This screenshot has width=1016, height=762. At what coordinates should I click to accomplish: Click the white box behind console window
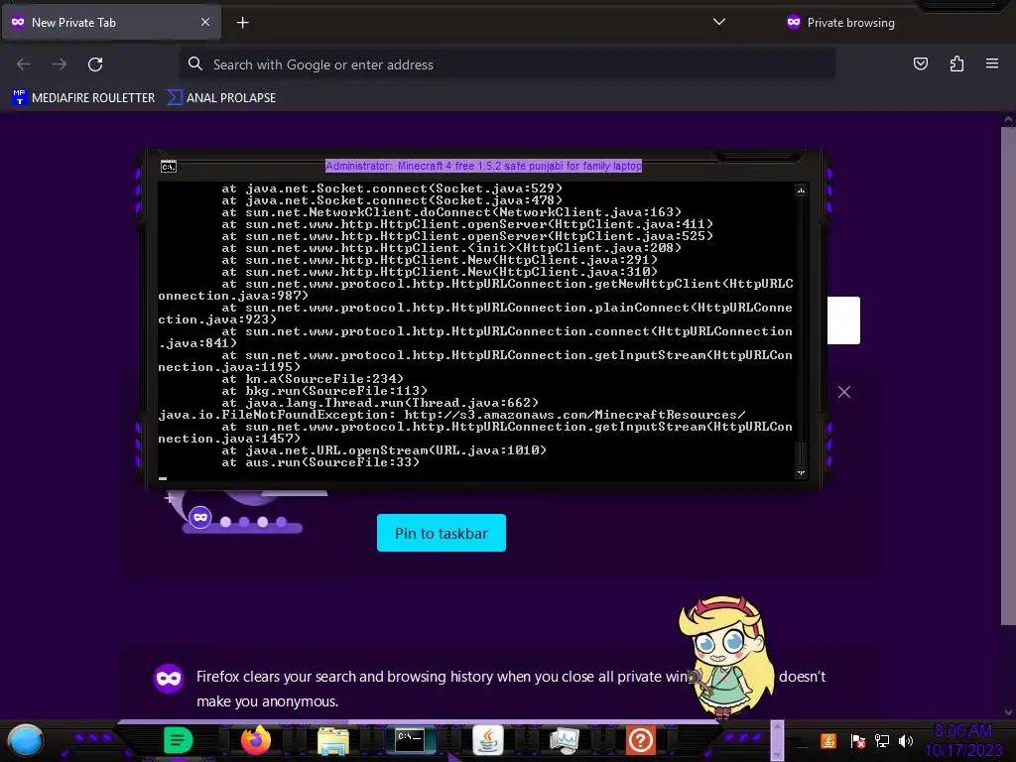click(843, 320)
